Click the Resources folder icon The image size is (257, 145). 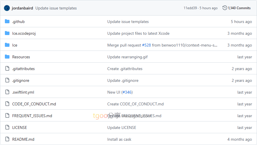click(7, 57)
